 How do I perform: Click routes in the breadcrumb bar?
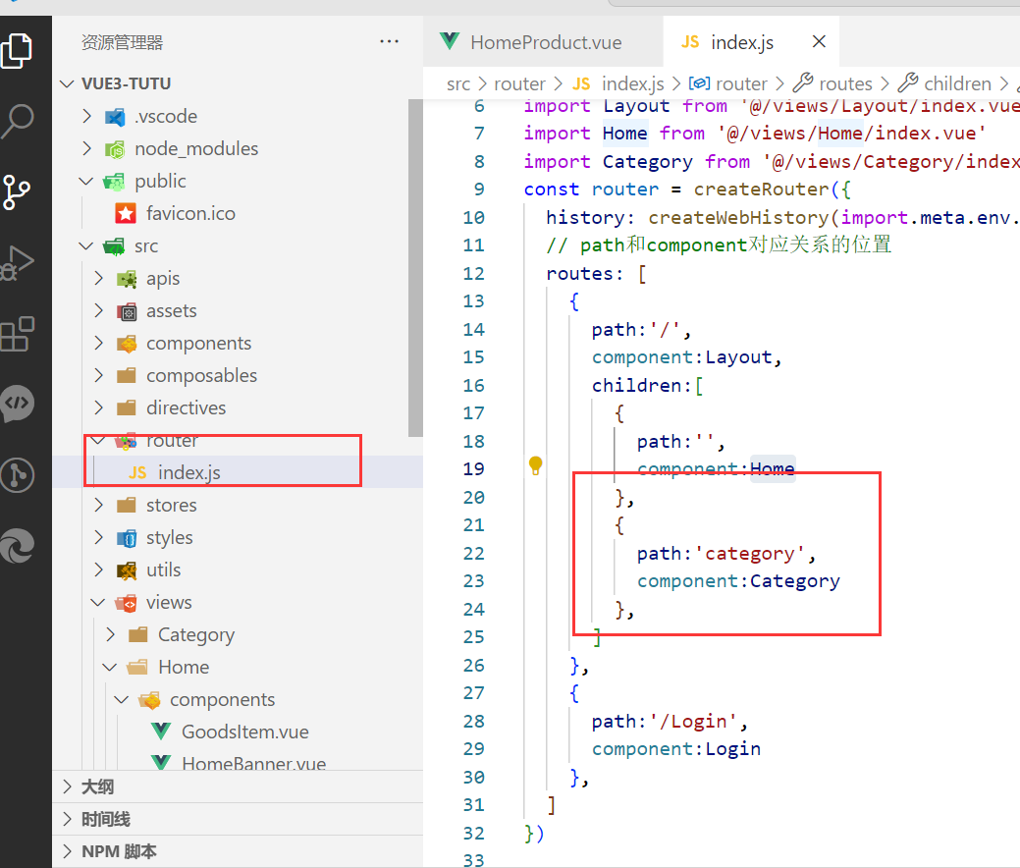tap(845, 83)
